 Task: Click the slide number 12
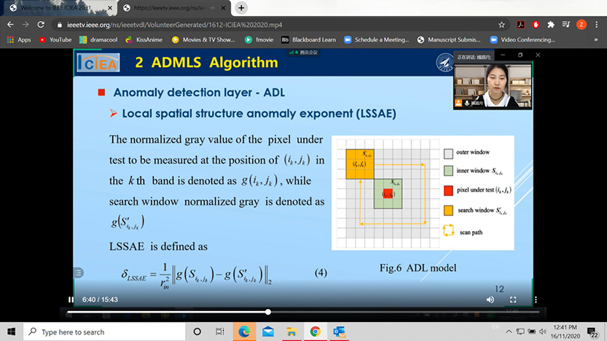(x=499, y=289)
